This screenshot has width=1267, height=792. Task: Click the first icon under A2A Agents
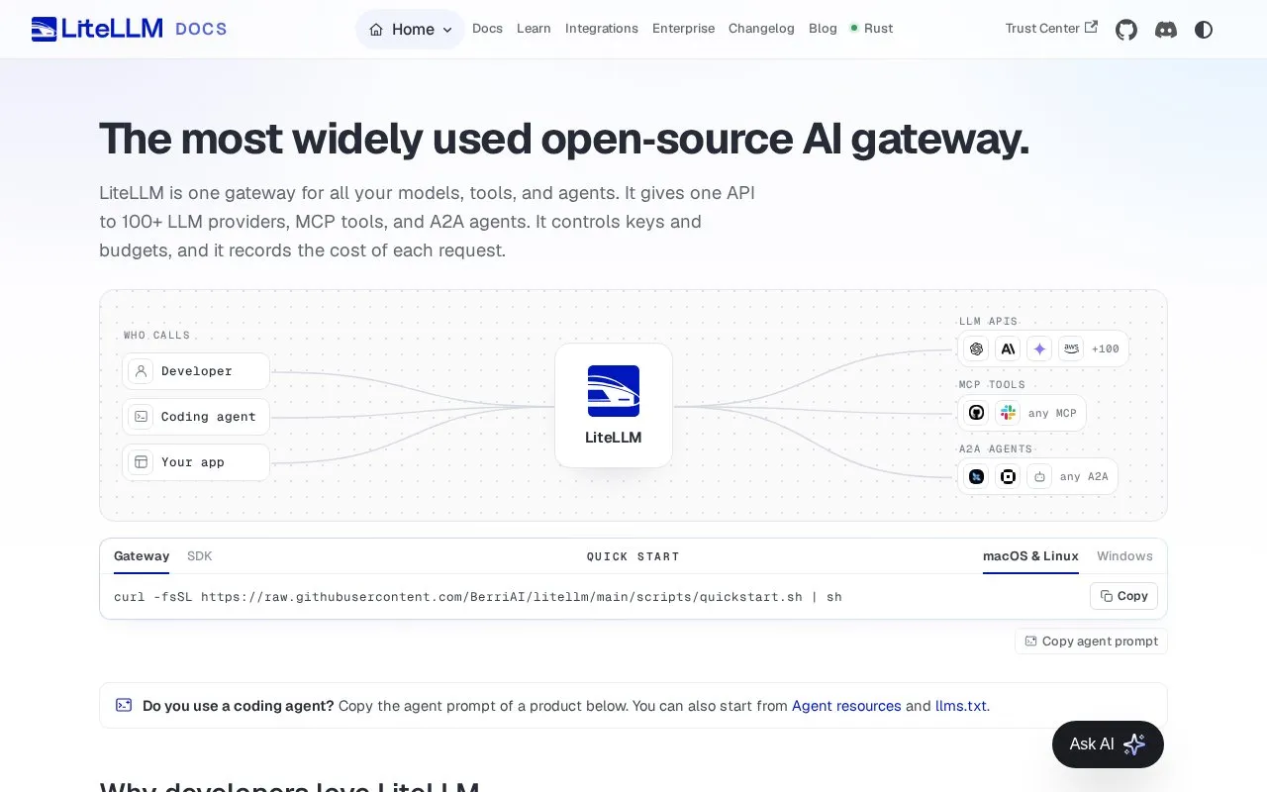point(977,476)
